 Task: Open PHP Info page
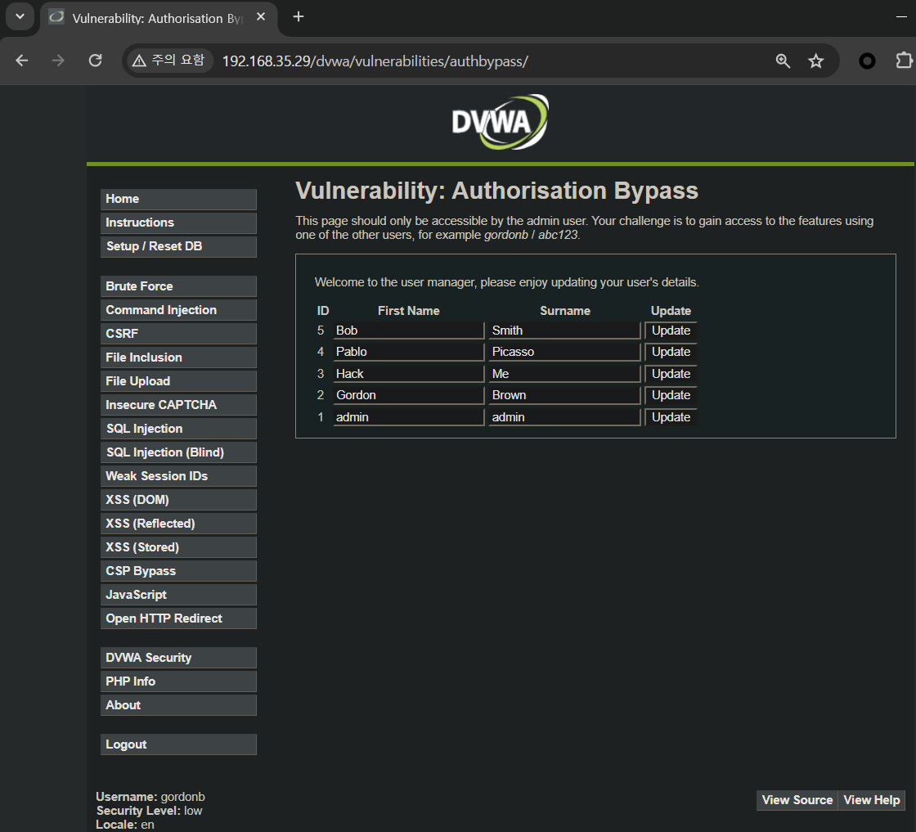178,681
